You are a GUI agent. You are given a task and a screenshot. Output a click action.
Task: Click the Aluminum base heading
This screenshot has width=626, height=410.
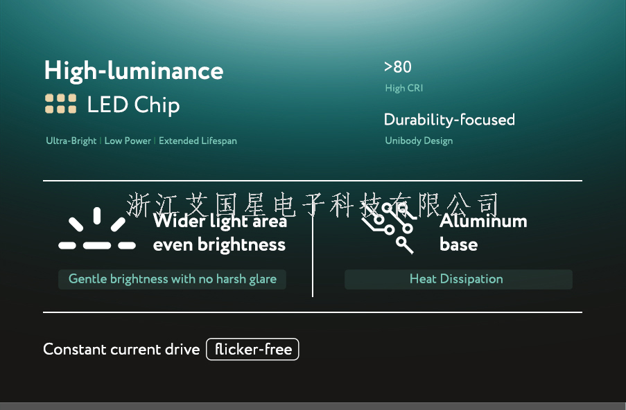pos(483,233)
